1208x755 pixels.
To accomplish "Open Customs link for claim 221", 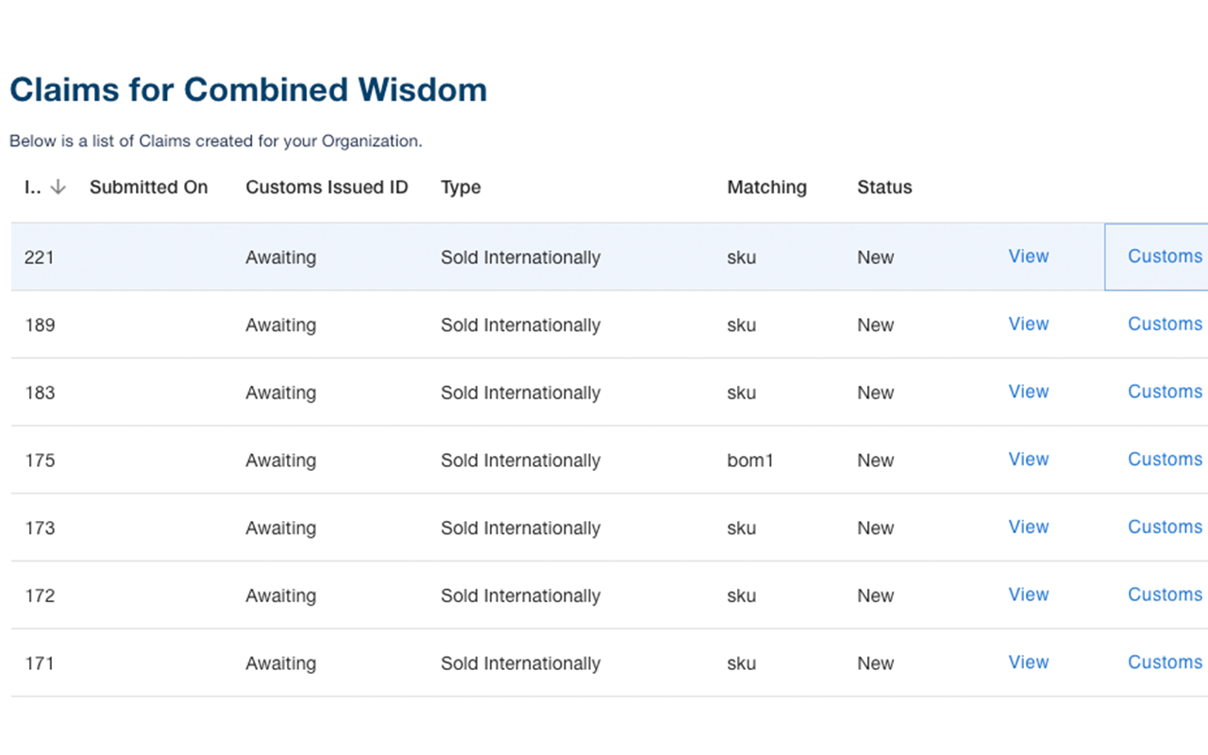I will tap(1165, 256).
